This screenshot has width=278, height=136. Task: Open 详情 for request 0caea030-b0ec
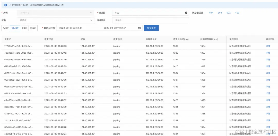pos(268,87)
